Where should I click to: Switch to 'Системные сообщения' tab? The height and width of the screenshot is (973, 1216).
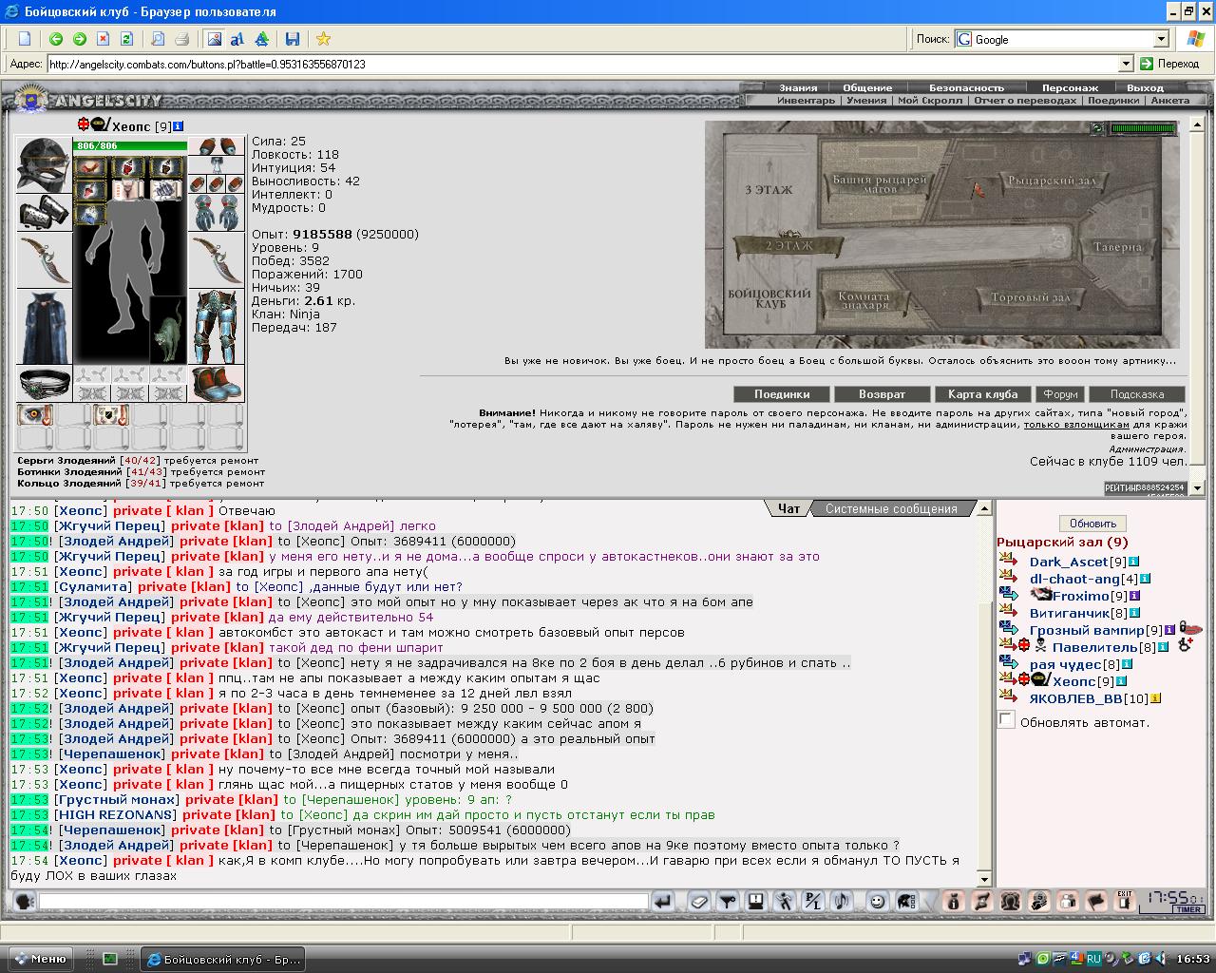(891, 508)
